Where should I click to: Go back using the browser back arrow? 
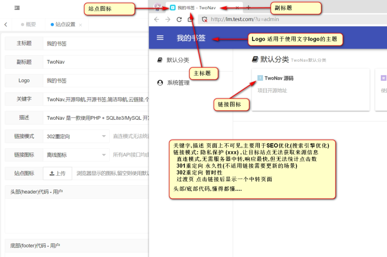tap(157, 19)
